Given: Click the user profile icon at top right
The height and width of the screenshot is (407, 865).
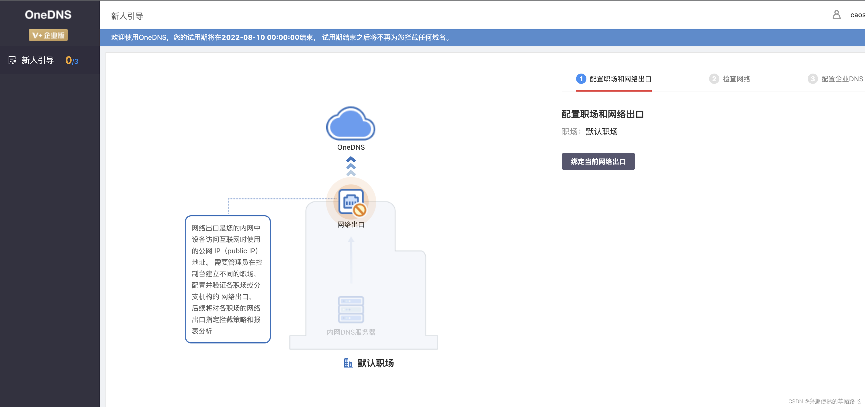Looking at the screenshot, I should click(x=836, y=15).
